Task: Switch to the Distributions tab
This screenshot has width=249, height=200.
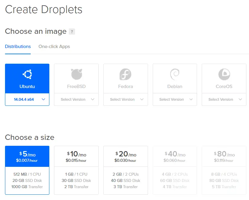Action: click(18, 47)
